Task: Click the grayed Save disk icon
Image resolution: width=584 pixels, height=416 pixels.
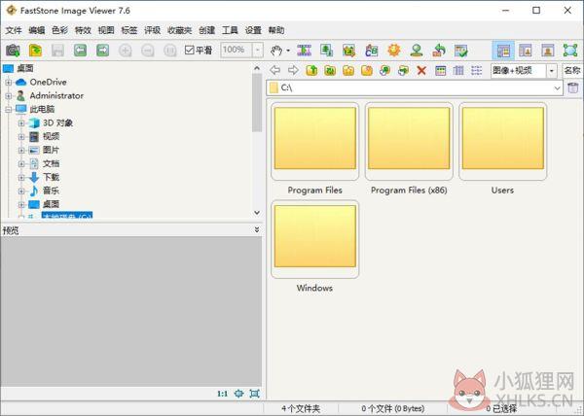Action: pyautogui.click(x=57, y=51)
